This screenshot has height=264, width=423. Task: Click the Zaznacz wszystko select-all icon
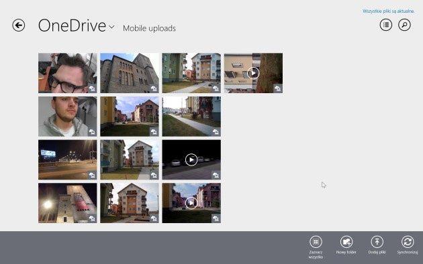click(316, 242)
